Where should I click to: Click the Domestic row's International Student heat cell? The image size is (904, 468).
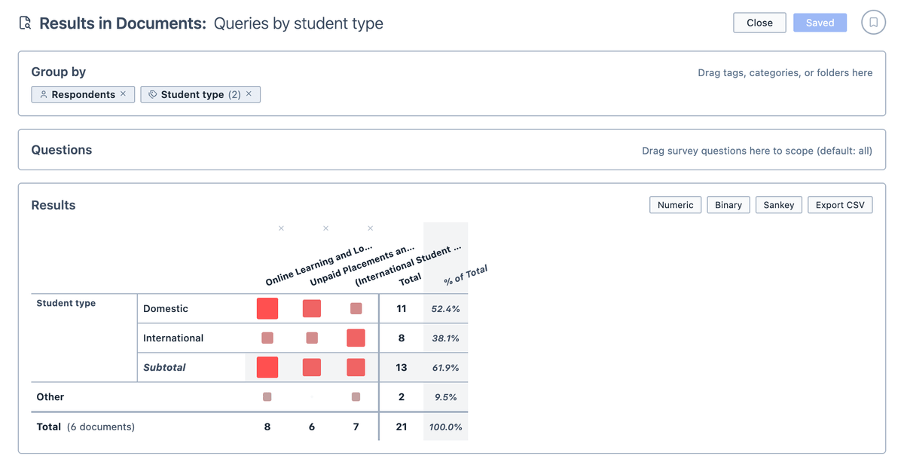pos(356,308)
